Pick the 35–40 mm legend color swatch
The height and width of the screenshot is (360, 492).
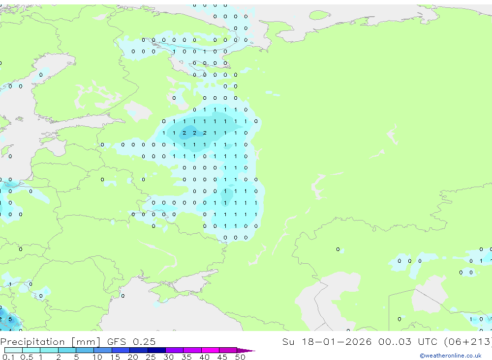(192, 350)
